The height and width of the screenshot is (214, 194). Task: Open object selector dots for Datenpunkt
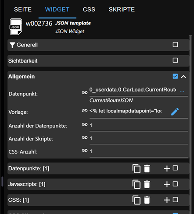(182, 91)
